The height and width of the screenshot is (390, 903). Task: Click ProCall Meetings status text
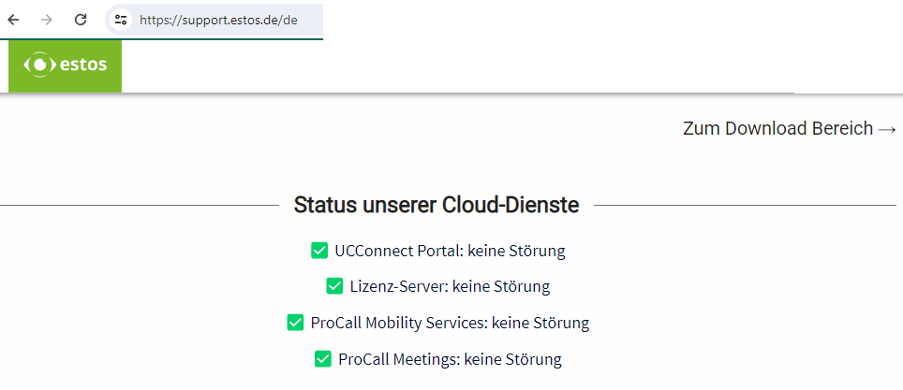tap(450, 358)
